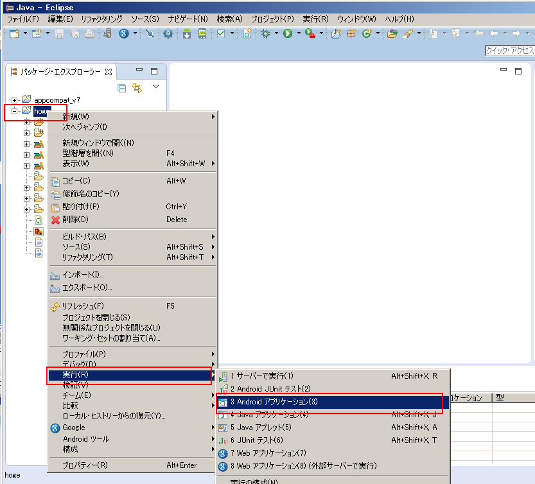
Task: Select 5 Java アプレット(5) in the submenu
Action: click(333, 428)
